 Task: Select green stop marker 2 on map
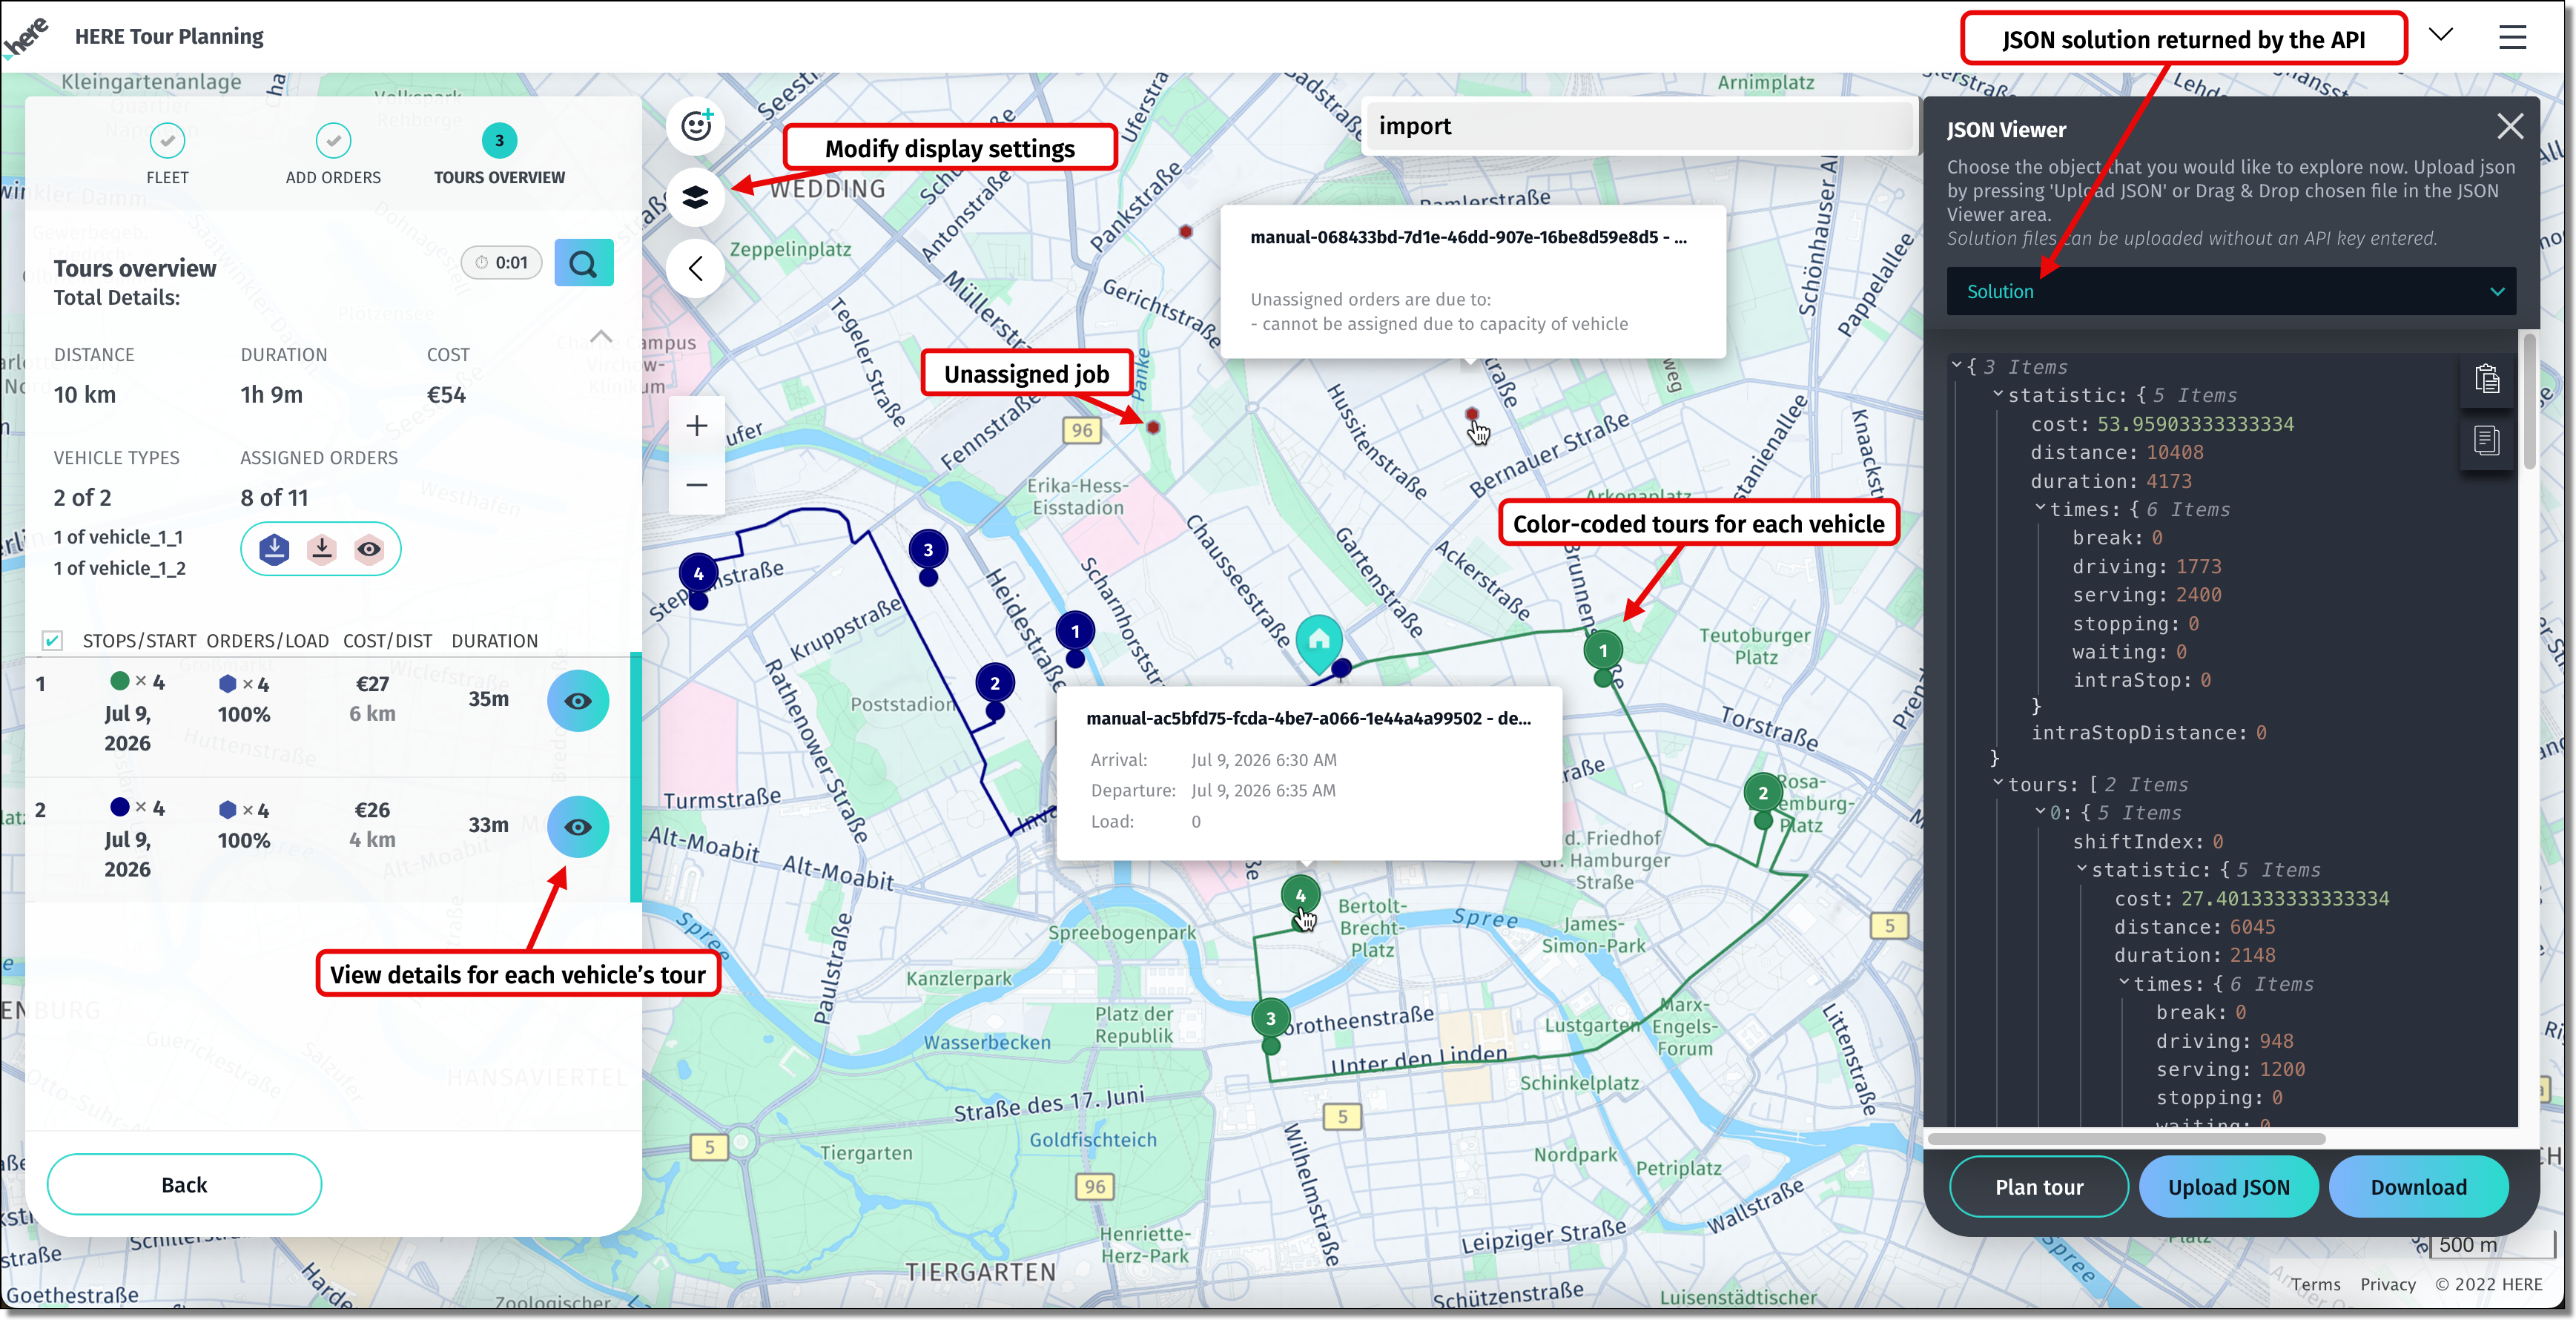pyautogui.click(x=1763, y=793)
